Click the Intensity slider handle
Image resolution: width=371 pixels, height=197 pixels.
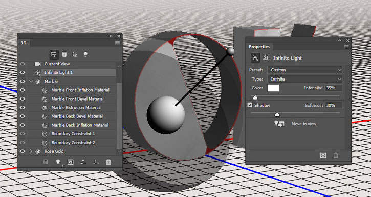tap(255, 97)
